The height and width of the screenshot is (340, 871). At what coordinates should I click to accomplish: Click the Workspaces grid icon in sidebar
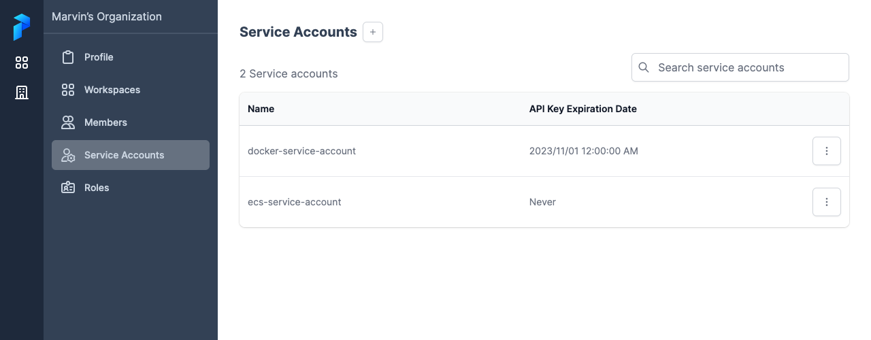coord(68,90)
